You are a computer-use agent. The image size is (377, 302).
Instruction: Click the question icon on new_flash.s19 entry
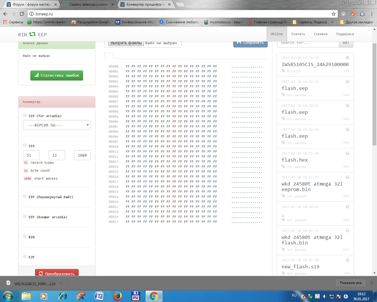click(x=347, y=260)
